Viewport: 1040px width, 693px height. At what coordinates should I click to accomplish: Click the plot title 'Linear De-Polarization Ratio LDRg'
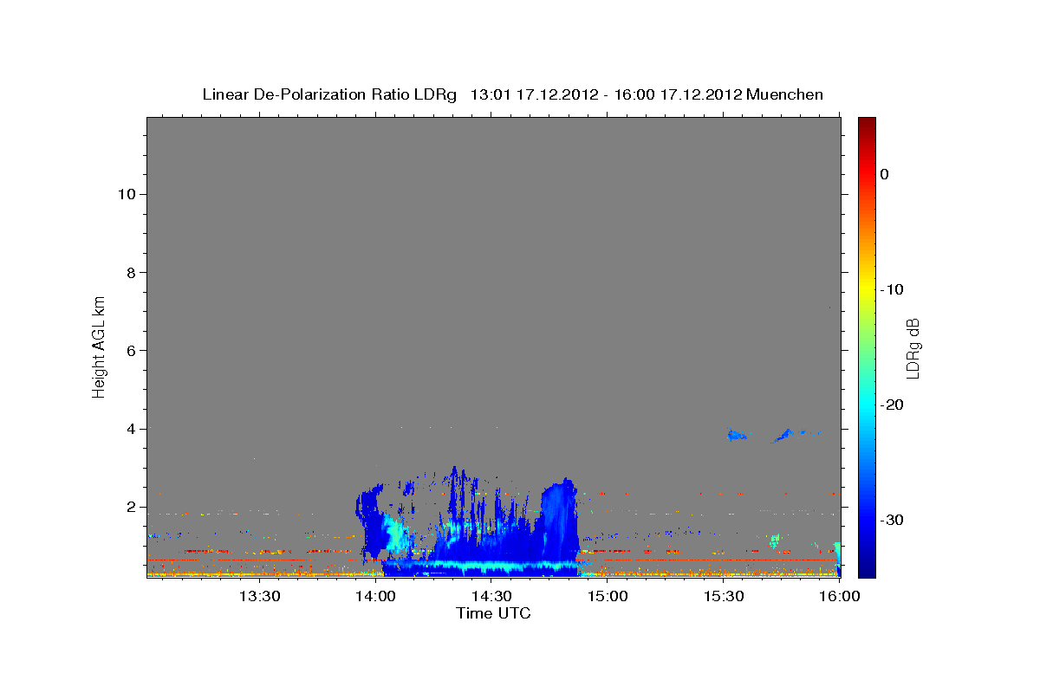click(328, 94)
